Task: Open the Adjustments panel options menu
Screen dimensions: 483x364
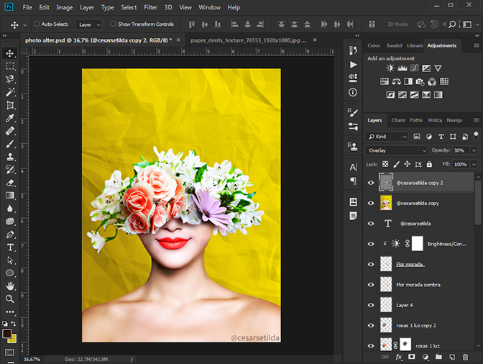Action: click(477, 45)
